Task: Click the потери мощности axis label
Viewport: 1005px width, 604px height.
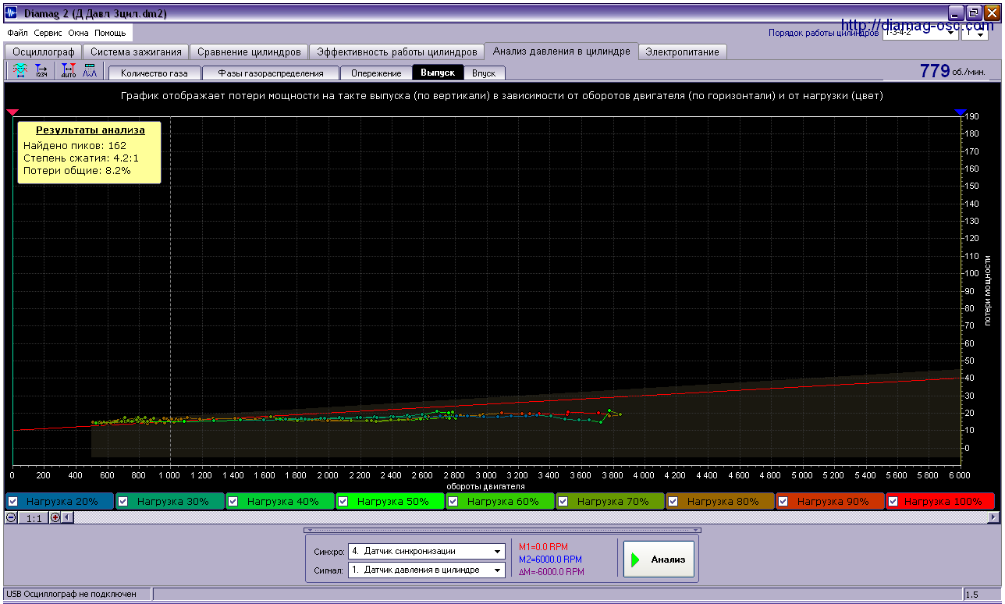Action: (987, 290)
